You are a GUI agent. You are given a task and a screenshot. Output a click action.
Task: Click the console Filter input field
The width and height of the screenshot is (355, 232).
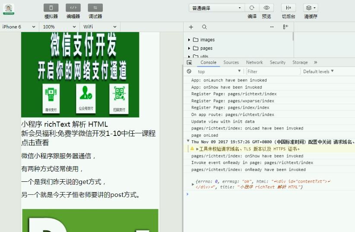[x=273, y=71]
